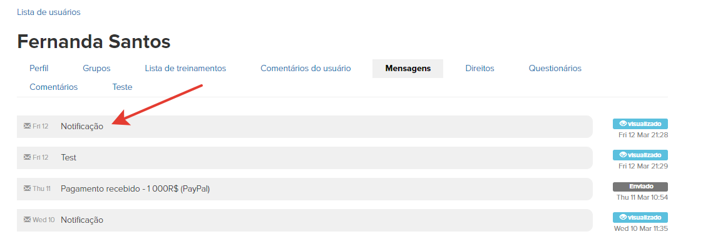Screen dimensions: 708x239
Task: Switch to the Questionários tab
Action: [x=555, y=69]
